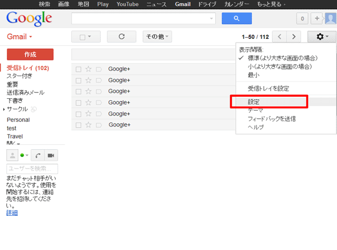Screen dimensions: 337x250
Task: Star the first Google+ email
Action: click(x=88, y=69)
